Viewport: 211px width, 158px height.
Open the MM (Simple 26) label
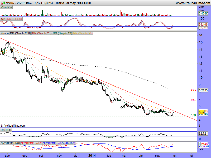42,33
